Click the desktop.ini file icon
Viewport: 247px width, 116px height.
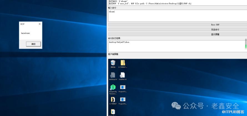click(x=113, y=75)
